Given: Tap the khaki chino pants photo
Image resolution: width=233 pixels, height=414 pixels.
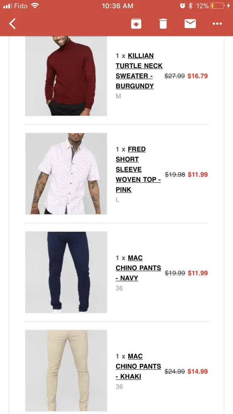Looking at the screenshot, I should pyautogui.click(x=66, y=371).
